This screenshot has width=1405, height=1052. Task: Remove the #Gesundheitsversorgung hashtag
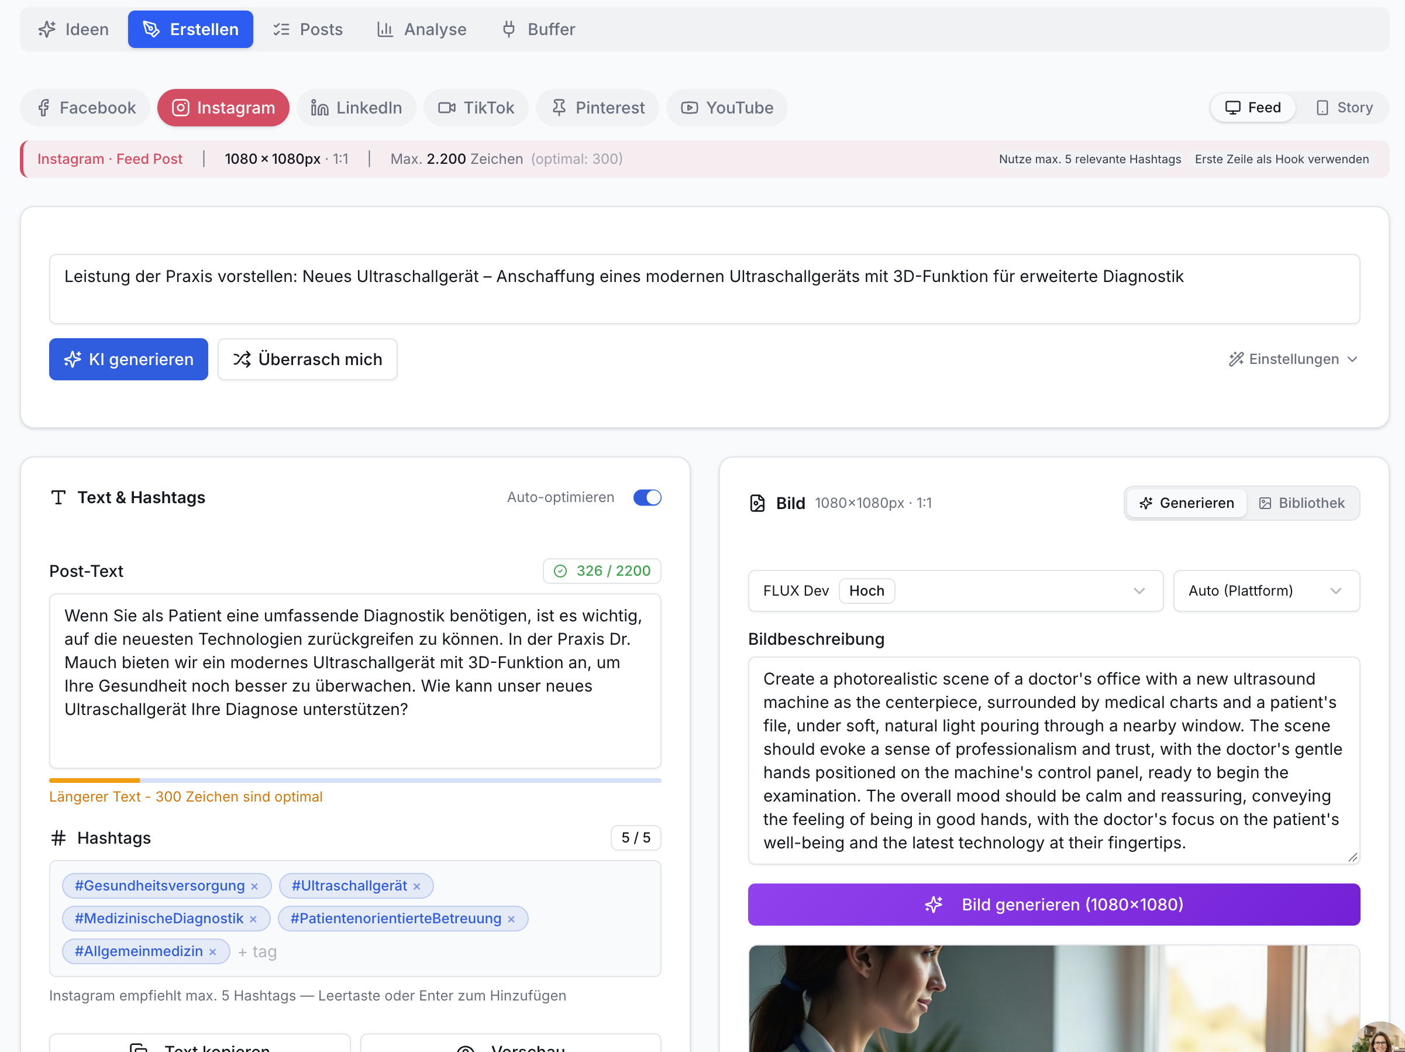click(x=254, y=886)
